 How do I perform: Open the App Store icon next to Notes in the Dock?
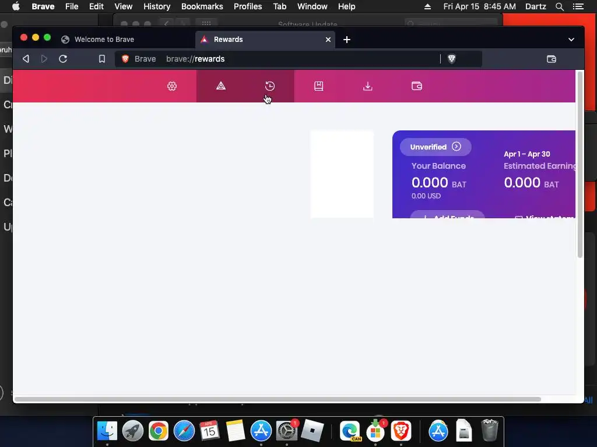pos(261,431)
